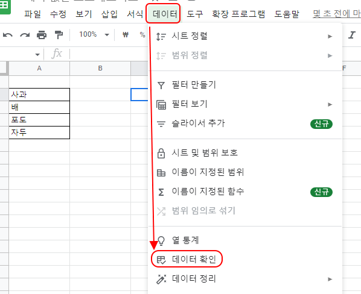Click the lightbulb icon beside 열 통계
This screenshot has height=294, width=361.
click(x=161, y=241)
